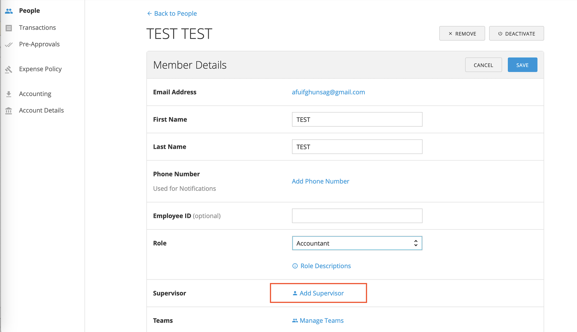
Task: Click the Account Details bank icon
Action: click(9, 110)
